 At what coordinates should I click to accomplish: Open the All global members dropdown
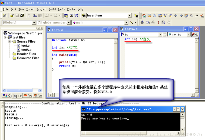tap(69, 23)
